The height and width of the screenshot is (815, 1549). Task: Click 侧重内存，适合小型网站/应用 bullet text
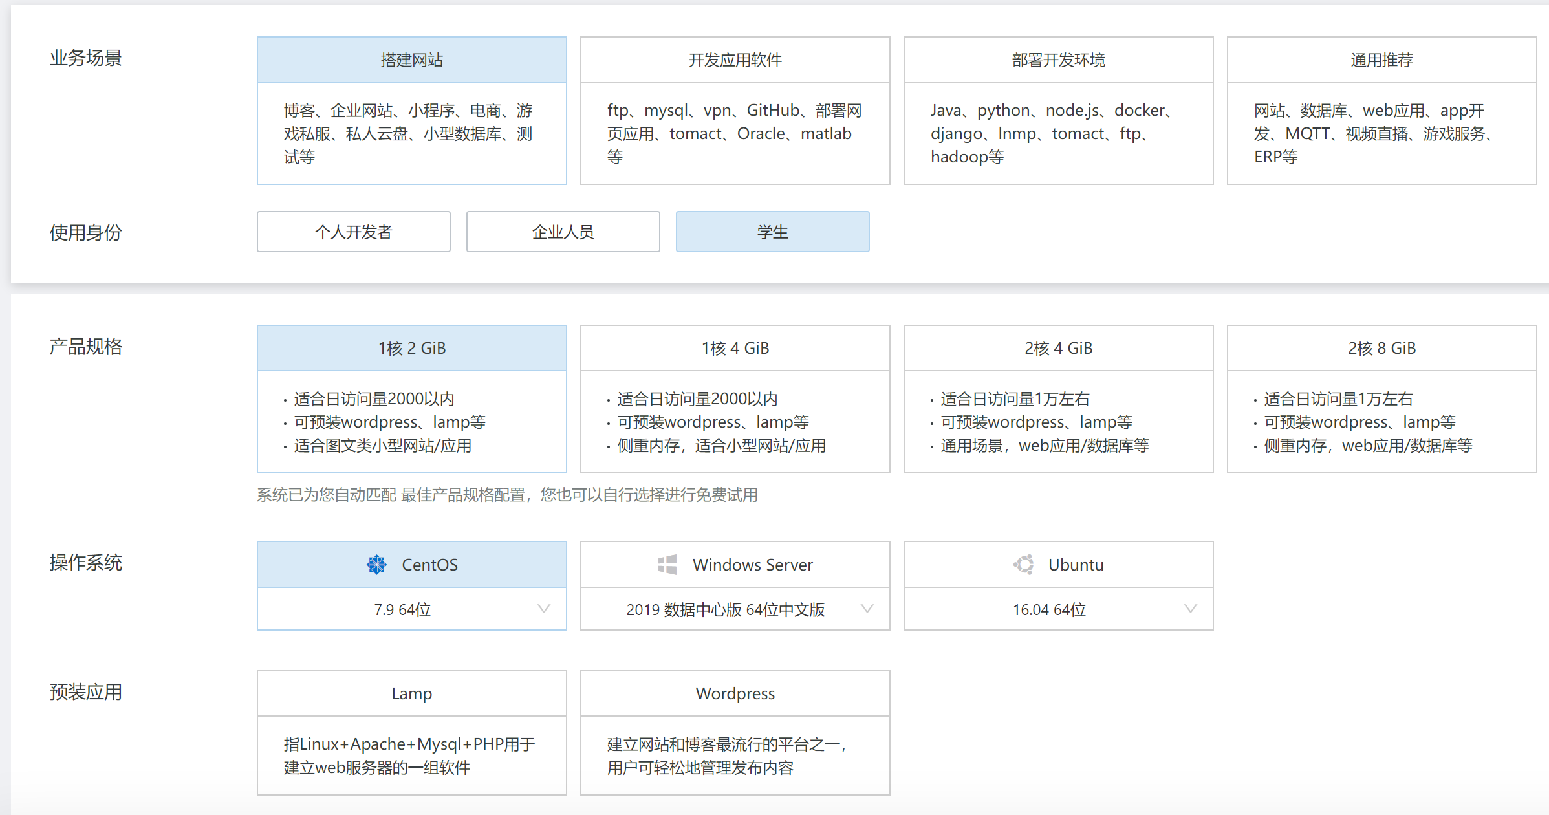point(721,446)
